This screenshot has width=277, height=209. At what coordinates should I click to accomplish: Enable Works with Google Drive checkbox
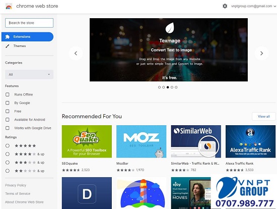pos(8,128)
